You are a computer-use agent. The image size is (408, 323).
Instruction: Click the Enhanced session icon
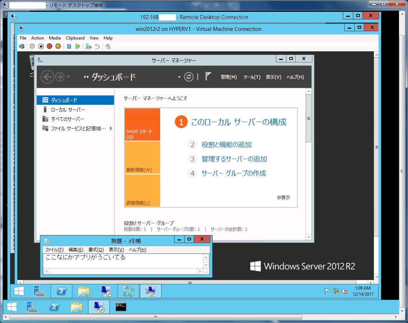(108, 47)
